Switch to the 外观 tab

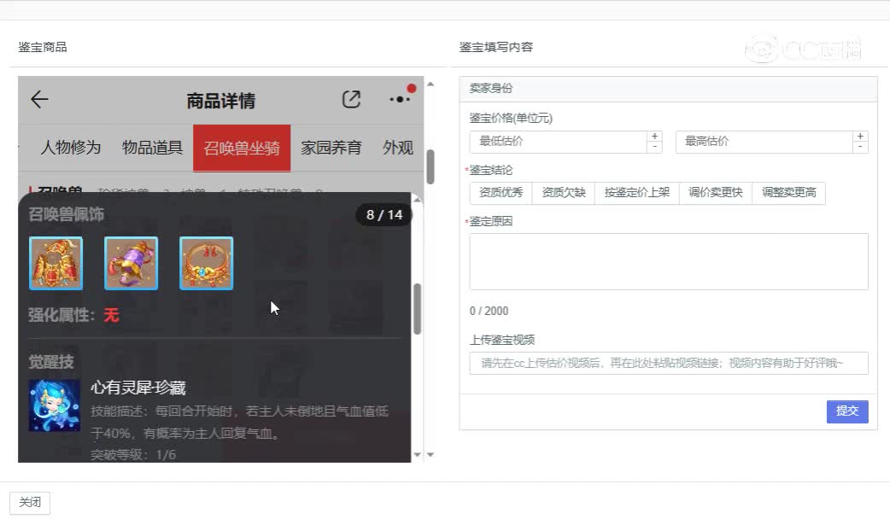[x=396, y=147]
